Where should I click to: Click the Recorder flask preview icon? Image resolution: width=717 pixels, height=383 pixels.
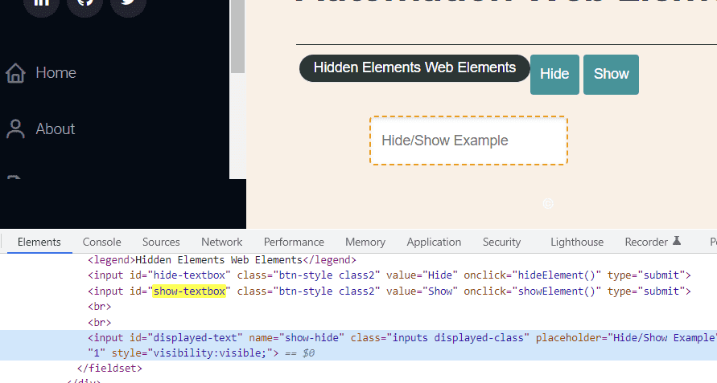point(677,241)
